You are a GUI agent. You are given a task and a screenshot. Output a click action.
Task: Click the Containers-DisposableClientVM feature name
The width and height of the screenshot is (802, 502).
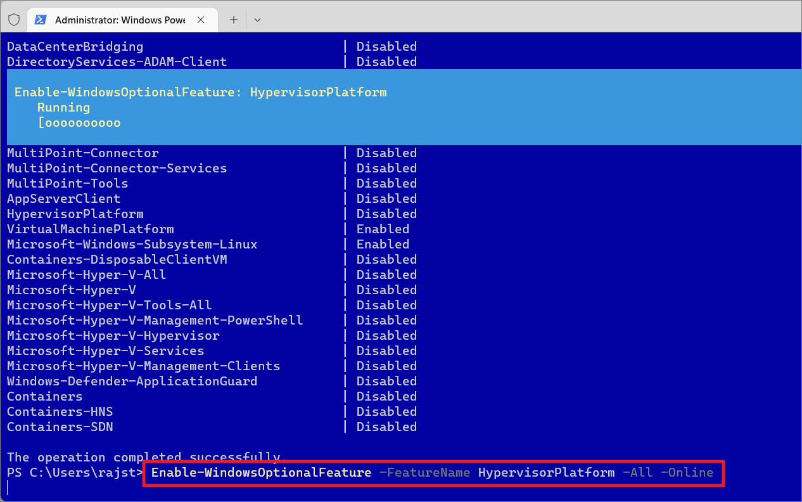point(117,259)
